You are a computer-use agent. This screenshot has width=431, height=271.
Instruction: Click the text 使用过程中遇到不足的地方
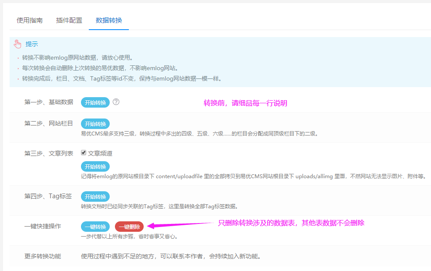(x=171, y=256)
